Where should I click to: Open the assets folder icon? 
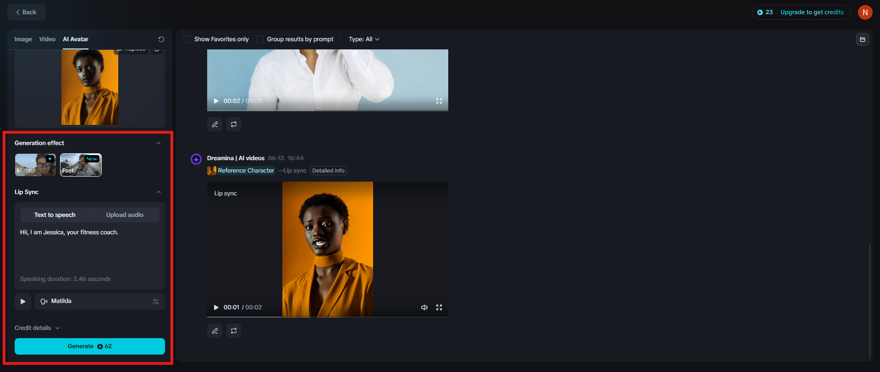(863, 39)
